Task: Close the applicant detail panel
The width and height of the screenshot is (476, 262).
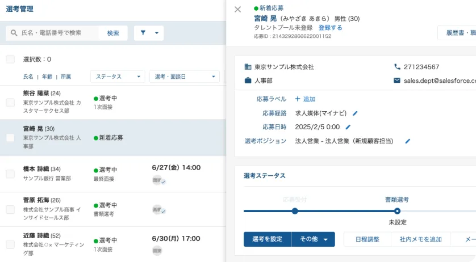Action: 237,9
